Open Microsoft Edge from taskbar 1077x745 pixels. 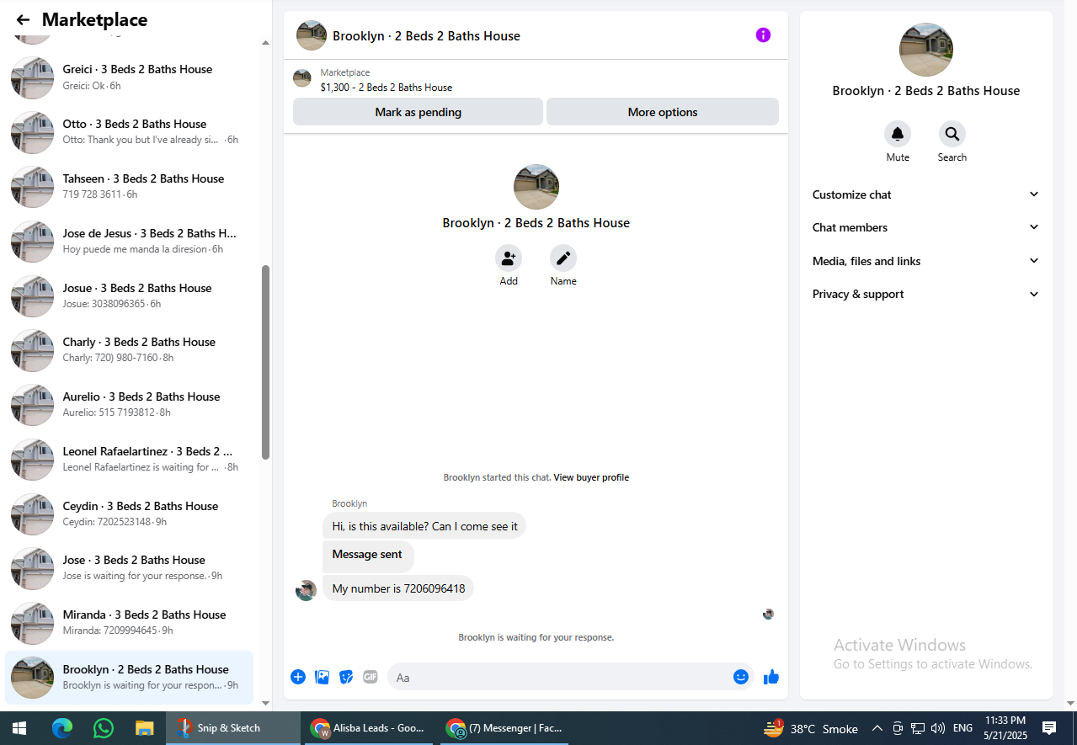(x=61, y=728)
